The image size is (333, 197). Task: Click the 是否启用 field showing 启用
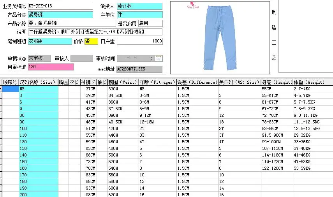pos(150,23)
